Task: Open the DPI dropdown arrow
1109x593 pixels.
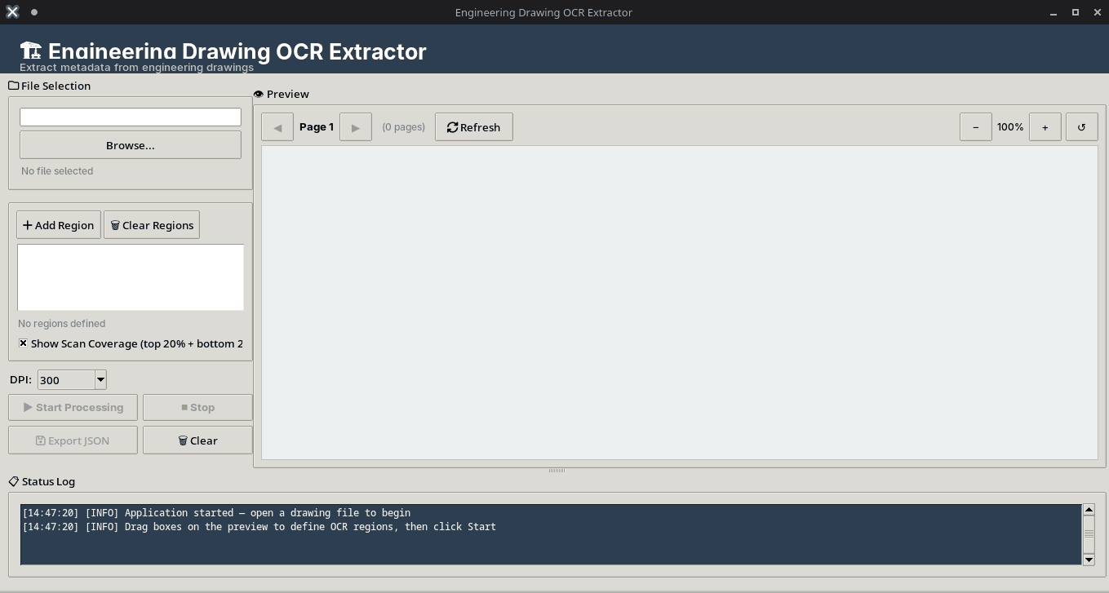Action: (x=100, y=379)
